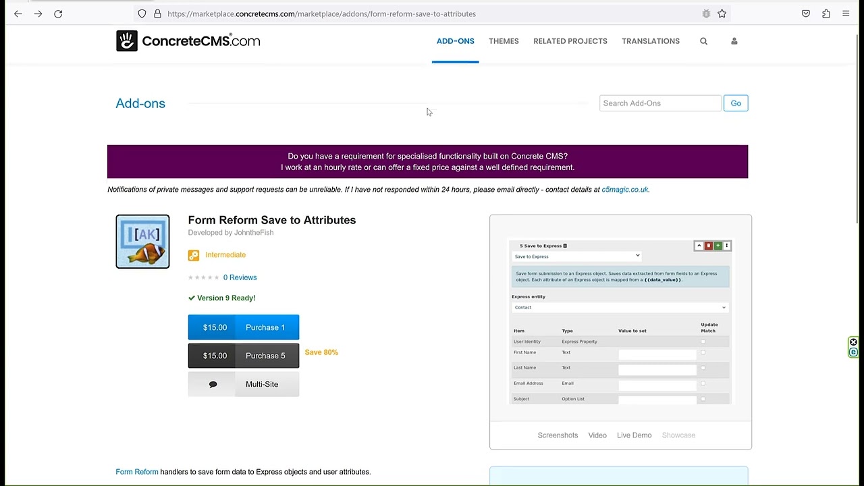864x486 pixels.
Task: Open the THEMES navigation tab
Action: point(504,41)
